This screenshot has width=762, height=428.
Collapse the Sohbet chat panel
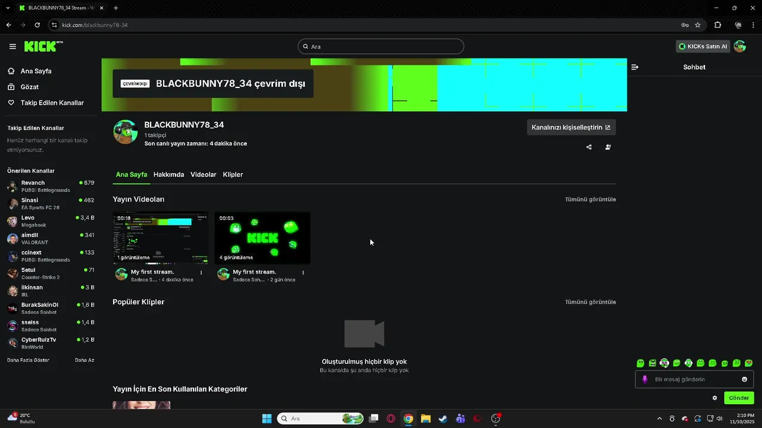[635, 67]
